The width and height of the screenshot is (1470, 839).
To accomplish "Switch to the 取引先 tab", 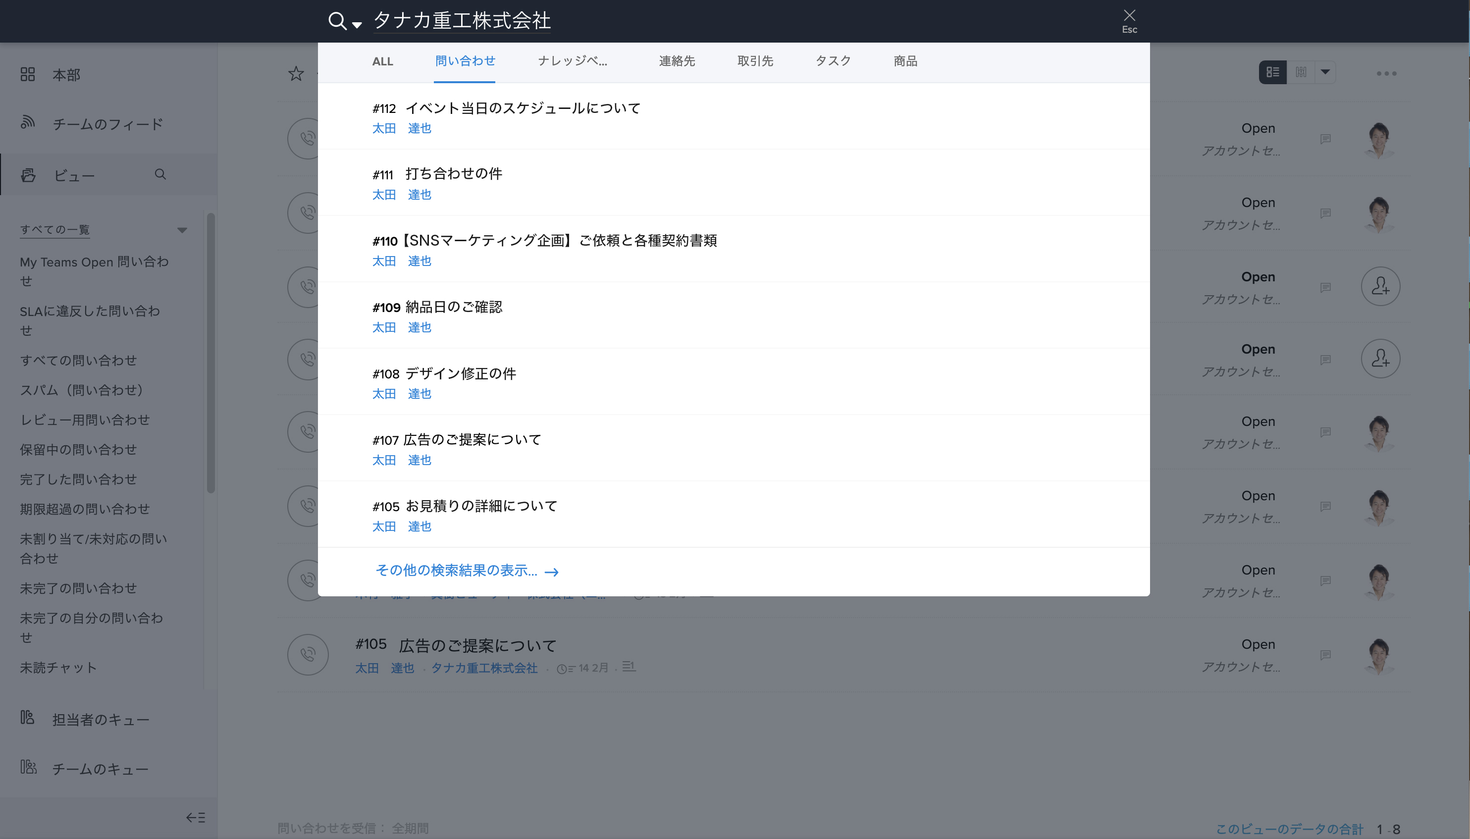I will pyautogui.click(x=755, y=61).
